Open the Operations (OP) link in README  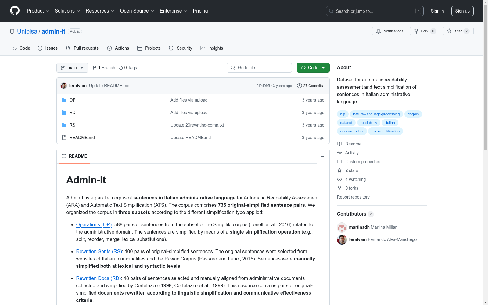pyautogui.click(x=94, y=224)
